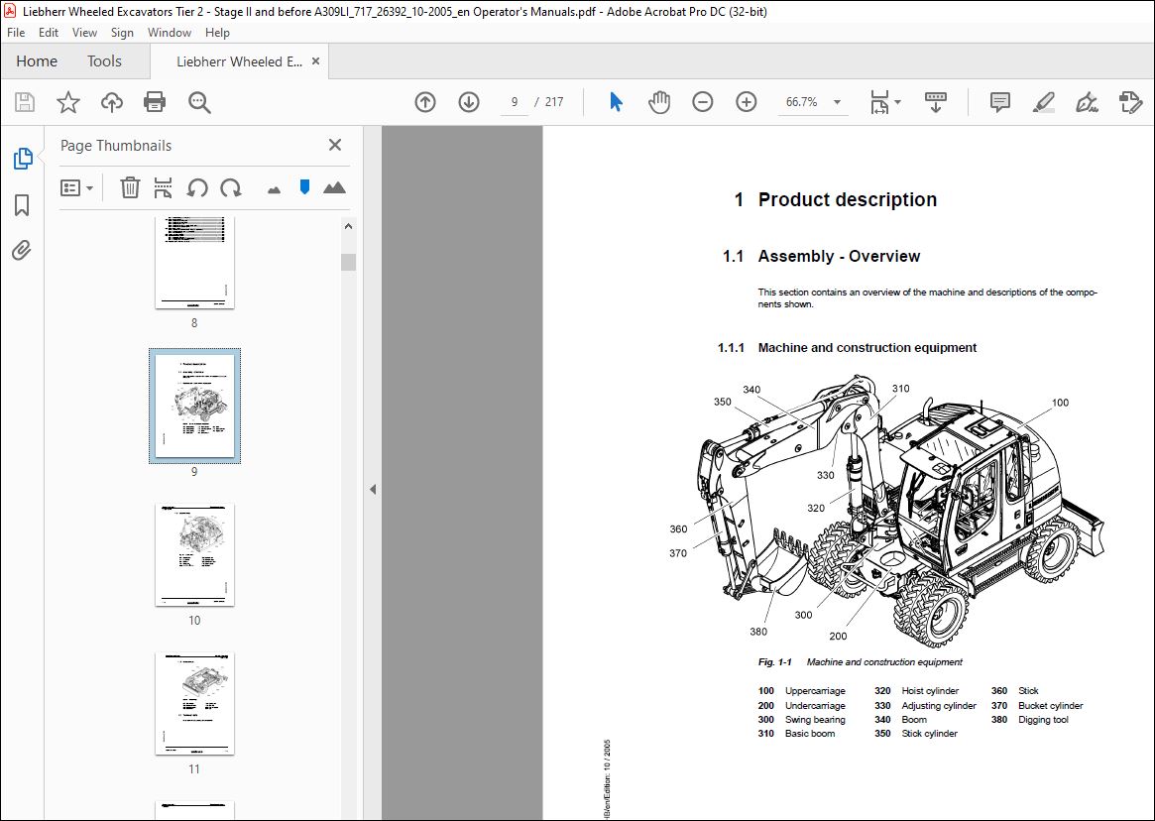
Task: Go to previous page arrow
Action: tap(425, 102)
